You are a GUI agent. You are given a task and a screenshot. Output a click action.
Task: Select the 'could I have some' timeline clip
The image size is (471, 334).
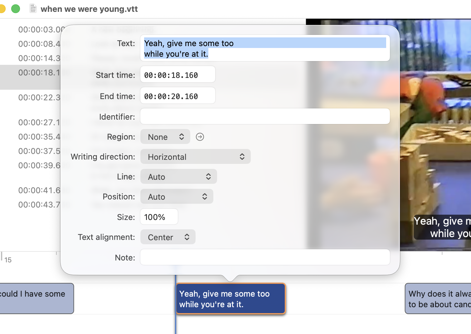point(36,299)
